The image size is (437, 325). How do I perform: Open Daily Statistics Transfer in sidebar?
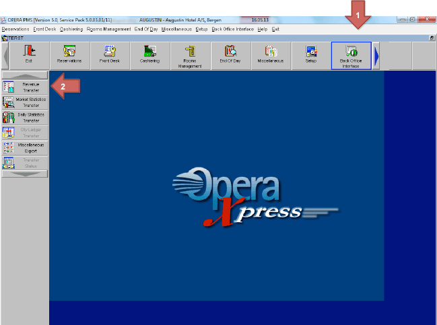click(x=25, y=118)
